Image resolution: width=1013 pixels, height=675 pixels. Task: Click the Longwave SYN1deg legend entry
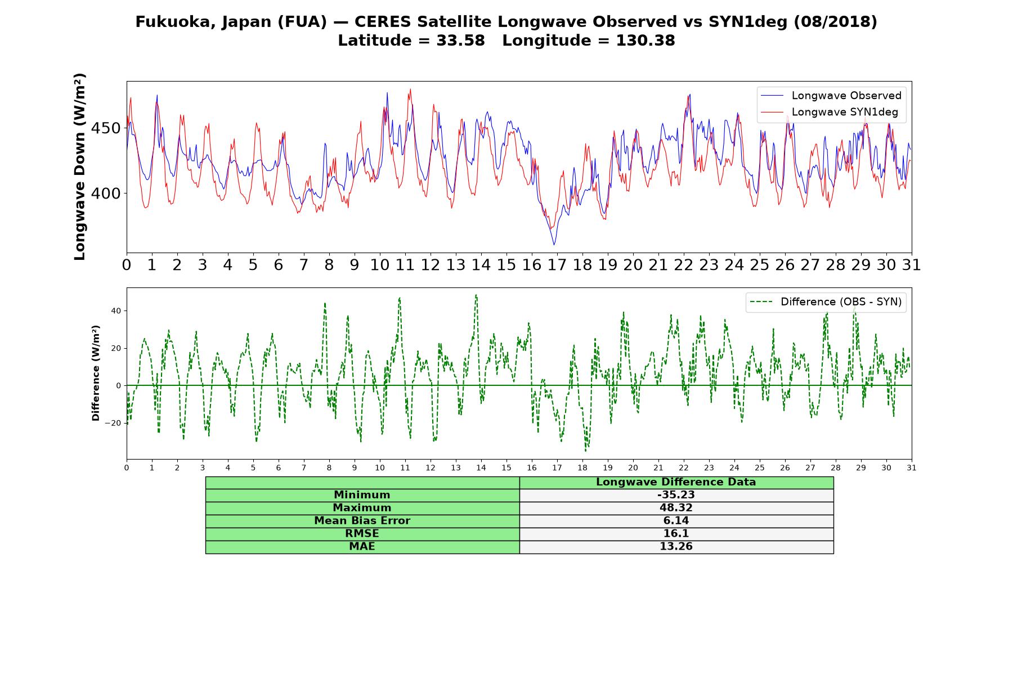(x=831, y=112)
